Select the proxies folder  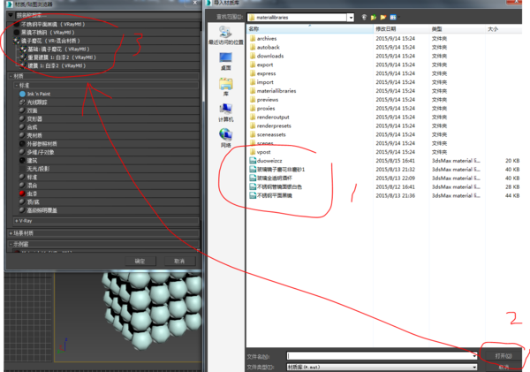(262, 109)
